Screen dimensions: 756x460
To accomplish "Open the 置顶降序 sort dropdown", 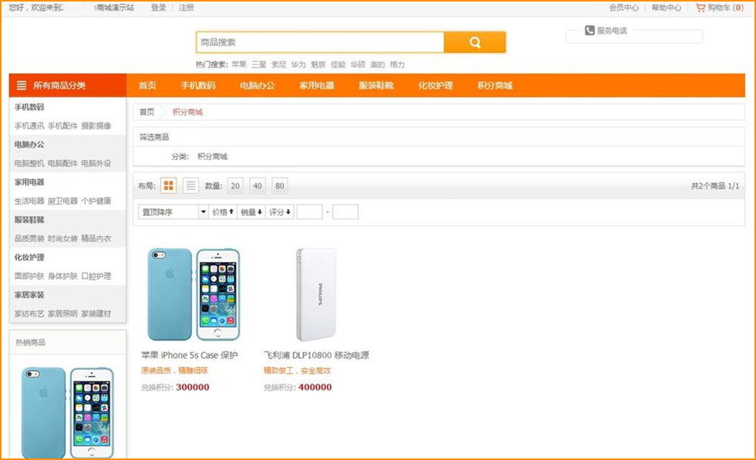I will tap(173, 212).
